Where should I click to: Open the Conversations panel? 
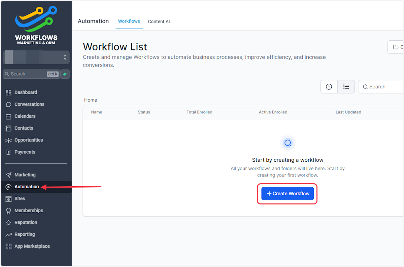coord(29,104)
